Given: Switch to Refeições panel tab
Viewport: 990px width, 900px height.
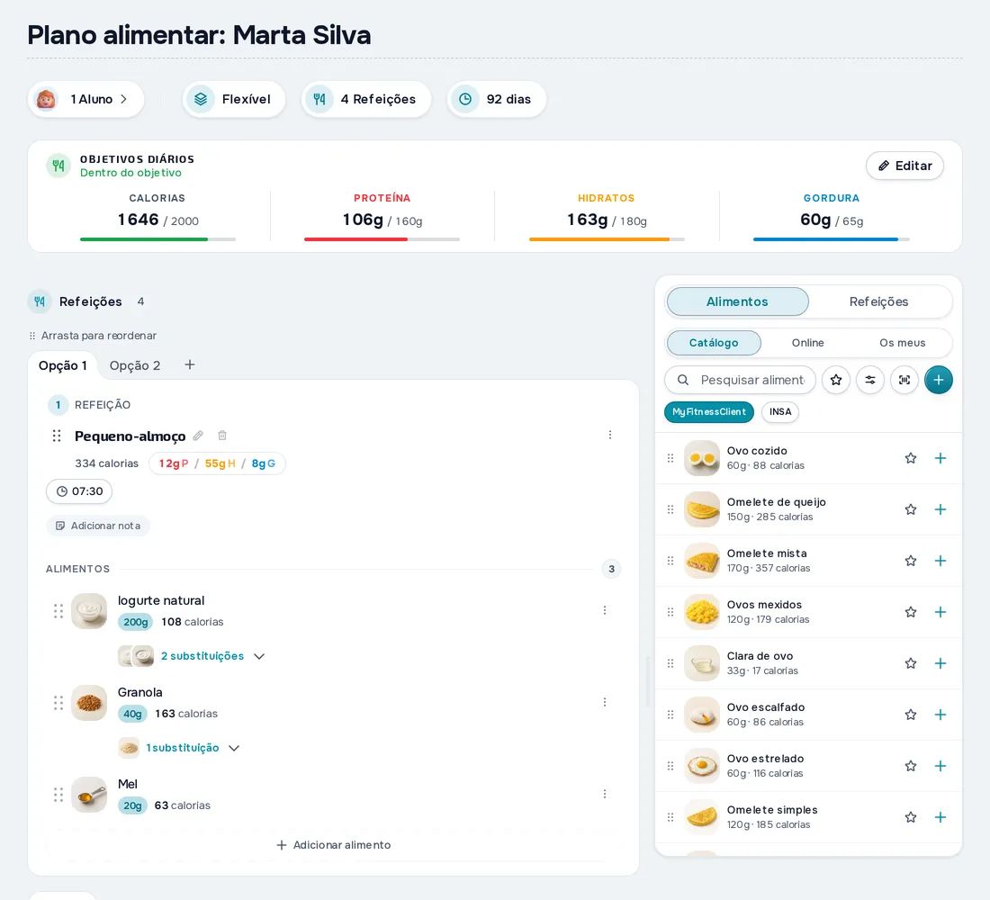Looking at the screenshot, I should 878,301.
